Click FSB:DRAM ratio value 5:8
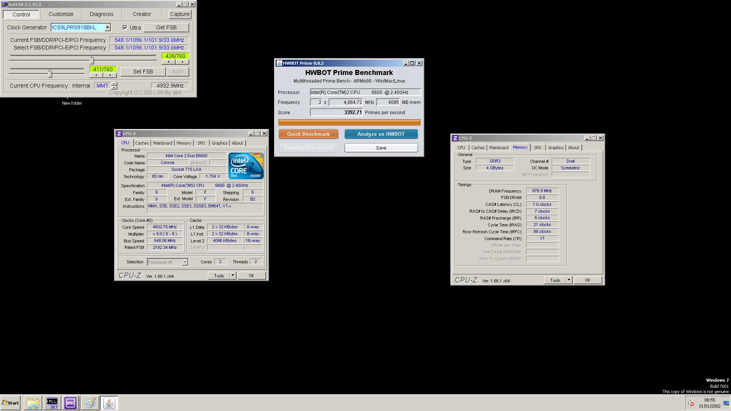731x411 pixels. (x=542, y=198)
